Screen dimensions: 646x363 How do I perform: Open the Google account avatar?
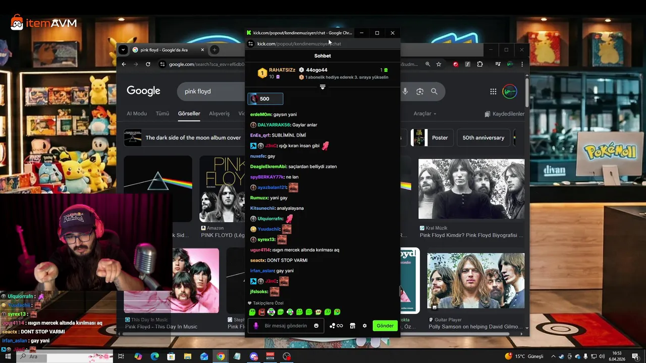pos(510,91)
